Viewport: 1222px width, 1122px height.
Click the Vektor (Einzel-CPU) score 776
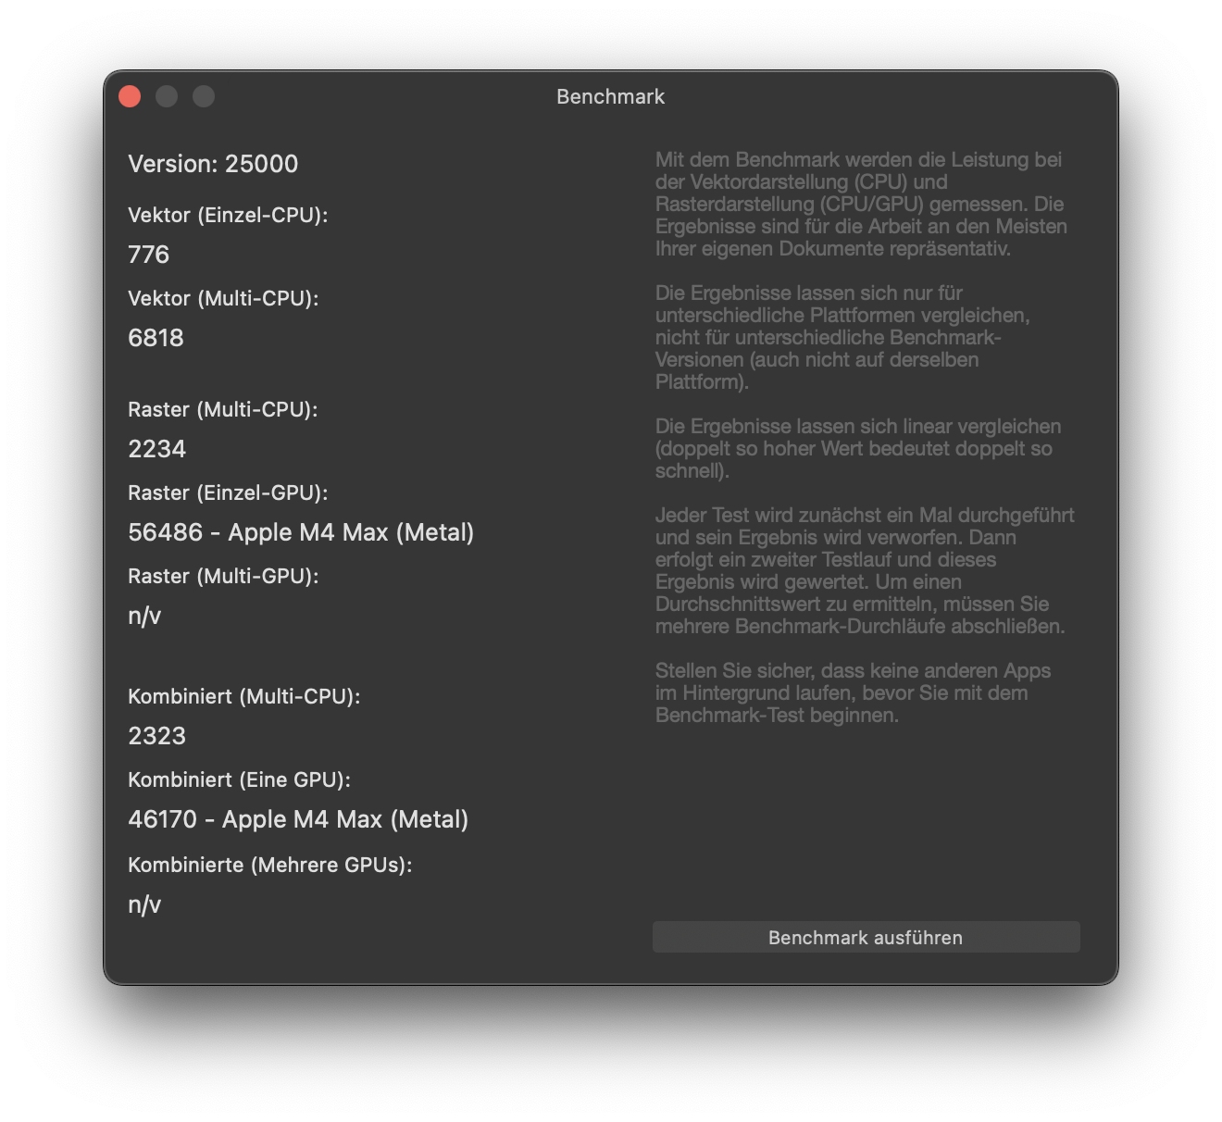click(149, 255)
